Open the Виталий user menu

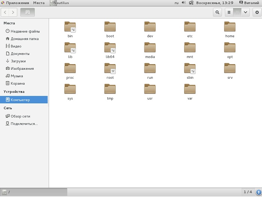click(x=249, y=3)
